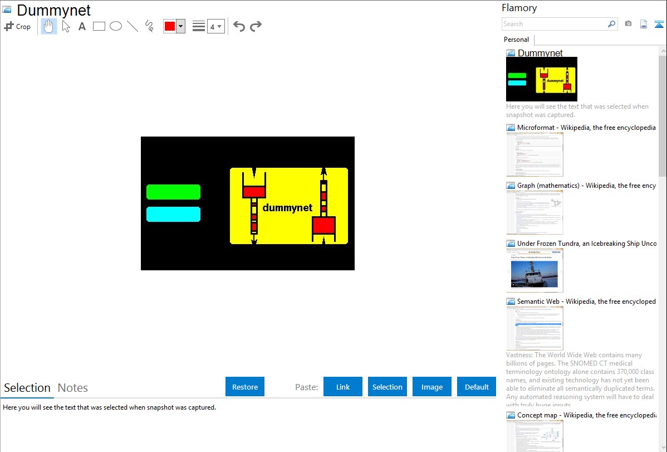Click the Microformat - Wikipedia title text
667x452 pixels.
point(586,128)
